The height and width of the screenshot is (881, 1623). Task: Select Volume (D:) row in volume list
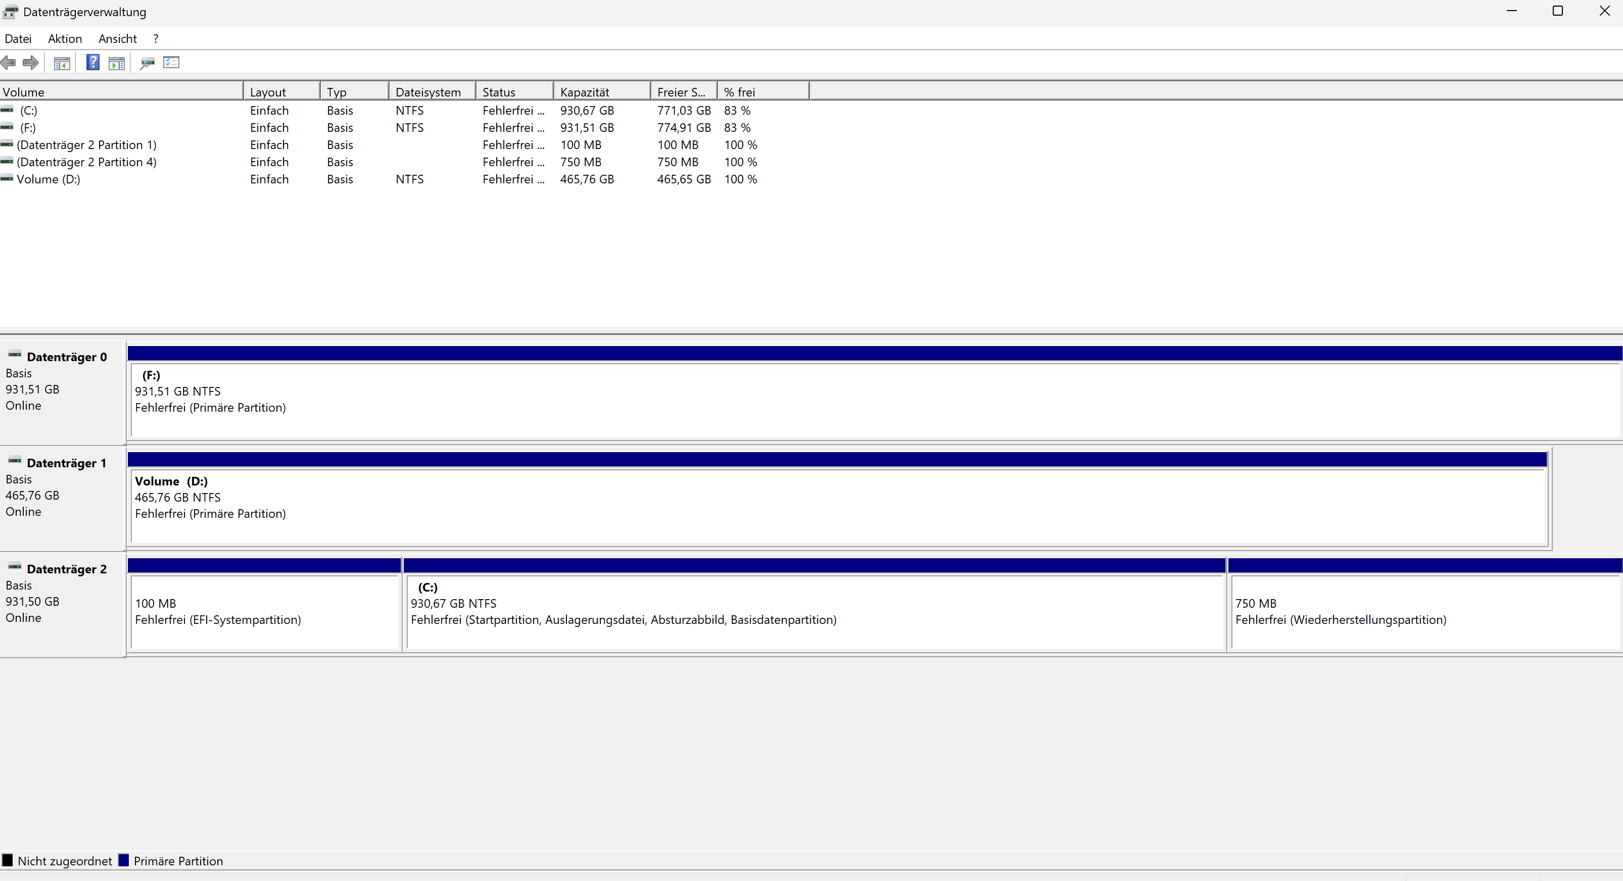48,179
